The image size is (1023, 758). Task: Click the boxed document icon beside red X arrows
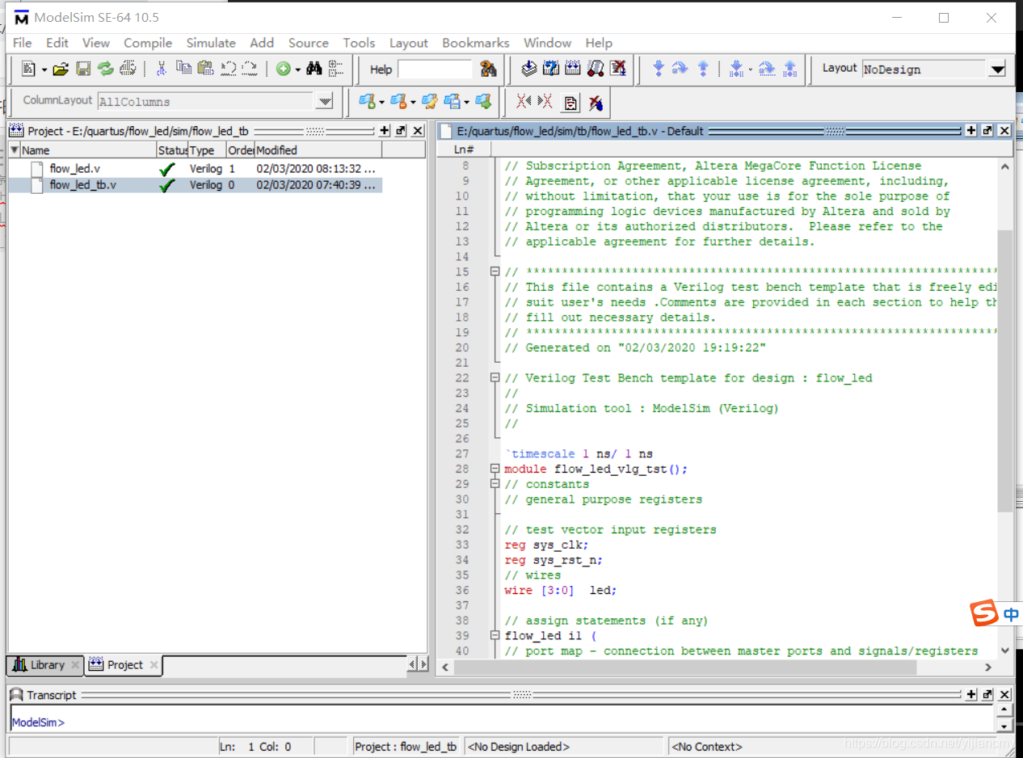tap(570, 103)
